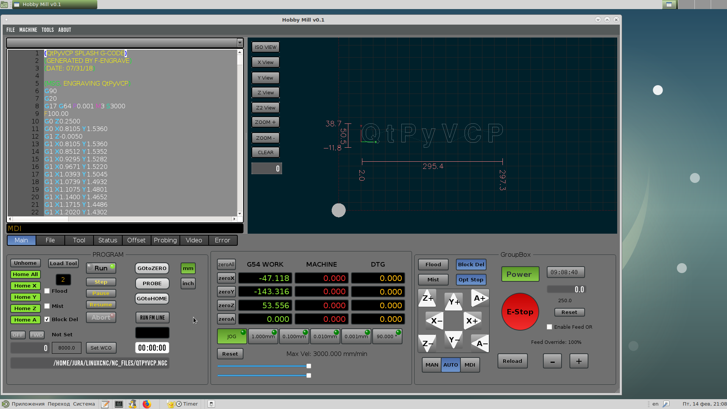The height and width of the screenshot is (409, 727).
Task: Click the Run program button
Action: coord(101,268)
